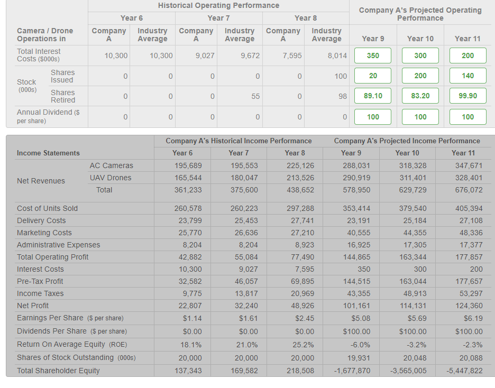Image resolution: width=495 pixels, height=388 pixels.
Task: Select the Marketing Costs row label
Action: (x=44, y=233)
